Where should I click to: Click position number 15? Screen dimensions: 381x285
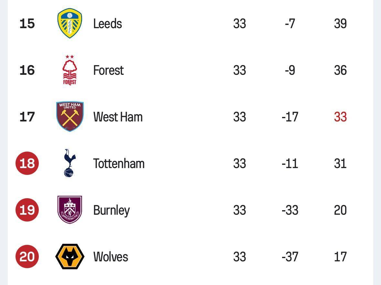click(x=27, y=24)
